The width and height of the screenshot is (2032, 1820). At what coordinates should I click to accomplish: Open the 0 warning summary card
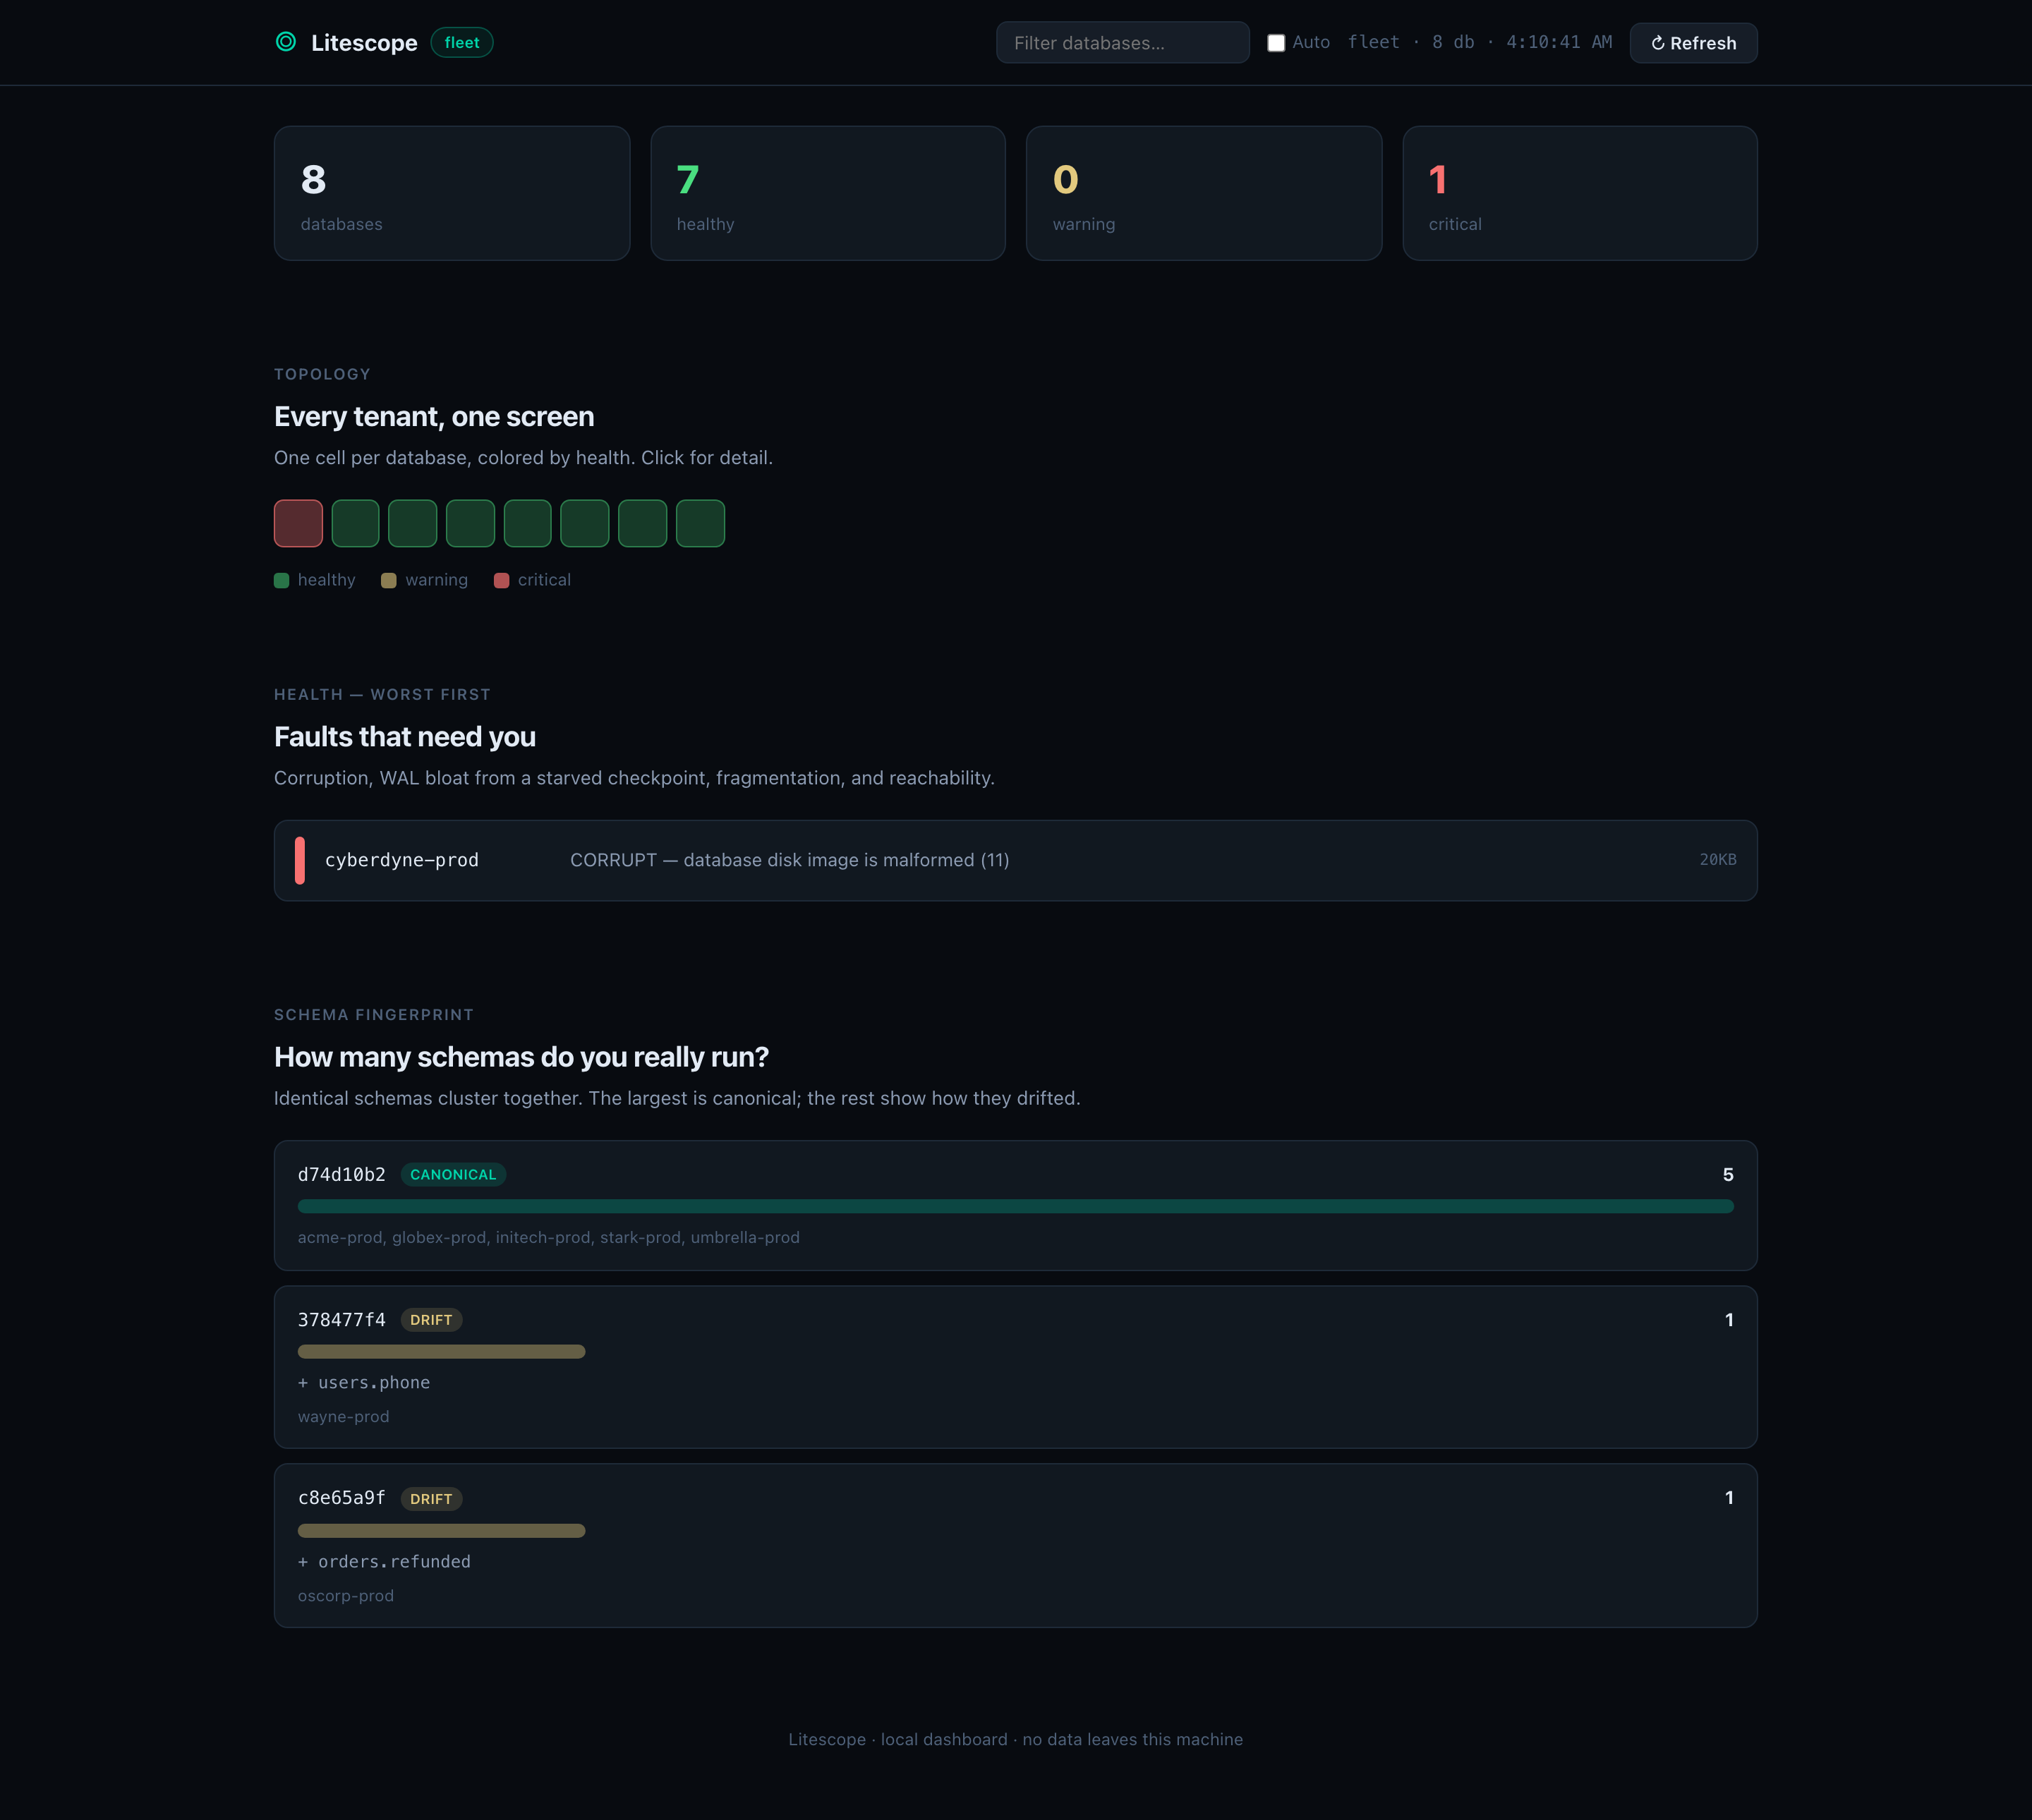point(1204,193)
